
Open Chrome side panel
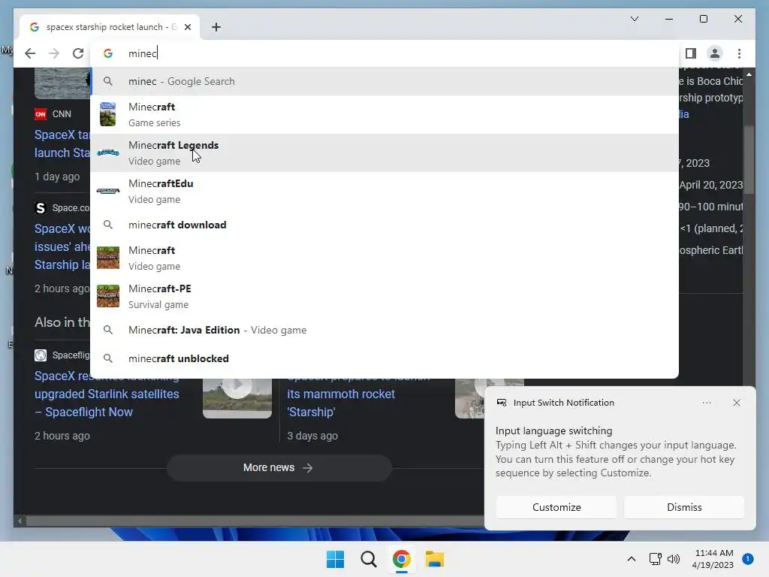click(691, 53)
